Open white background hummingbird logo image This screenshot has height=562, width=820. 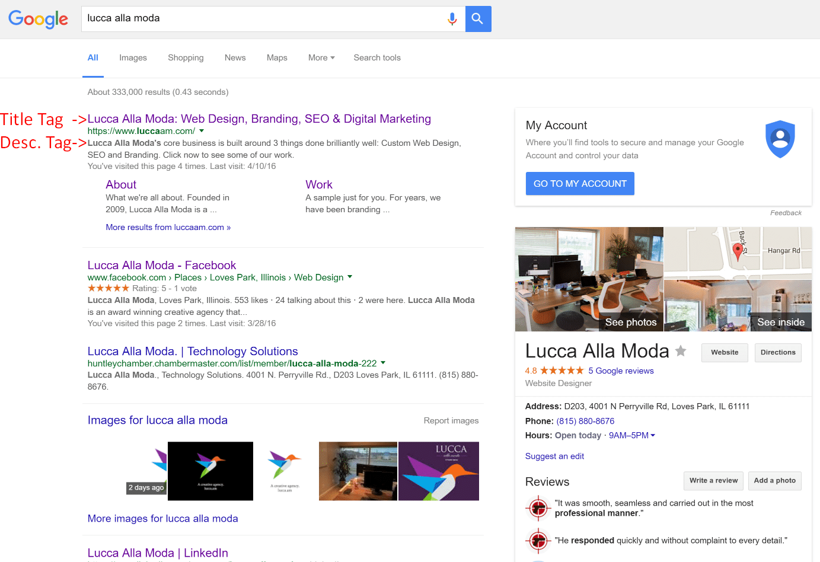[x=285, y=471]
